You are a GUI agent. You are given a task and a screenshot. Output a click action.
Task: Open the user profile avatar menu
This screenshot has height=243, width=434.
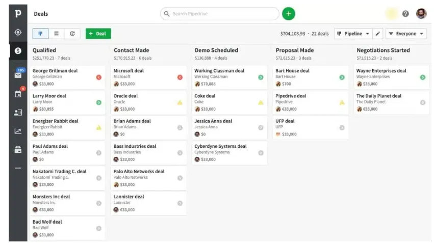pyautogui.click(x=421, y=14)
